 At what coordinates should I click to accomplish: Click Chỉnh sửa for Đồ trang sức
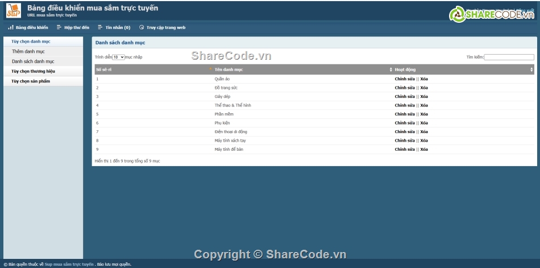click(405, 88)
